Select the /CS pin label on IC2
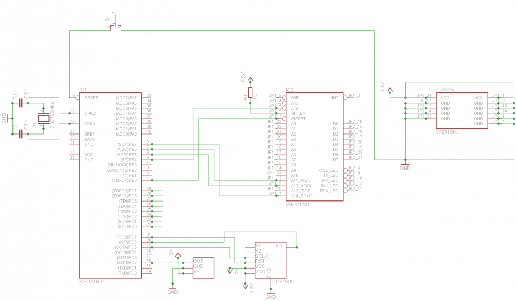516x301 pixels. [x=294, y=108]
